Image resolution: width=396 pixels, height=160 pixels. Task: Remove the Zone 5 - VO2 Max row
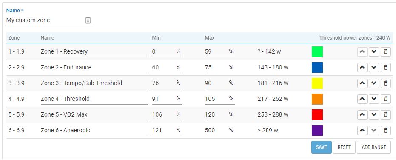click(385, 115)
